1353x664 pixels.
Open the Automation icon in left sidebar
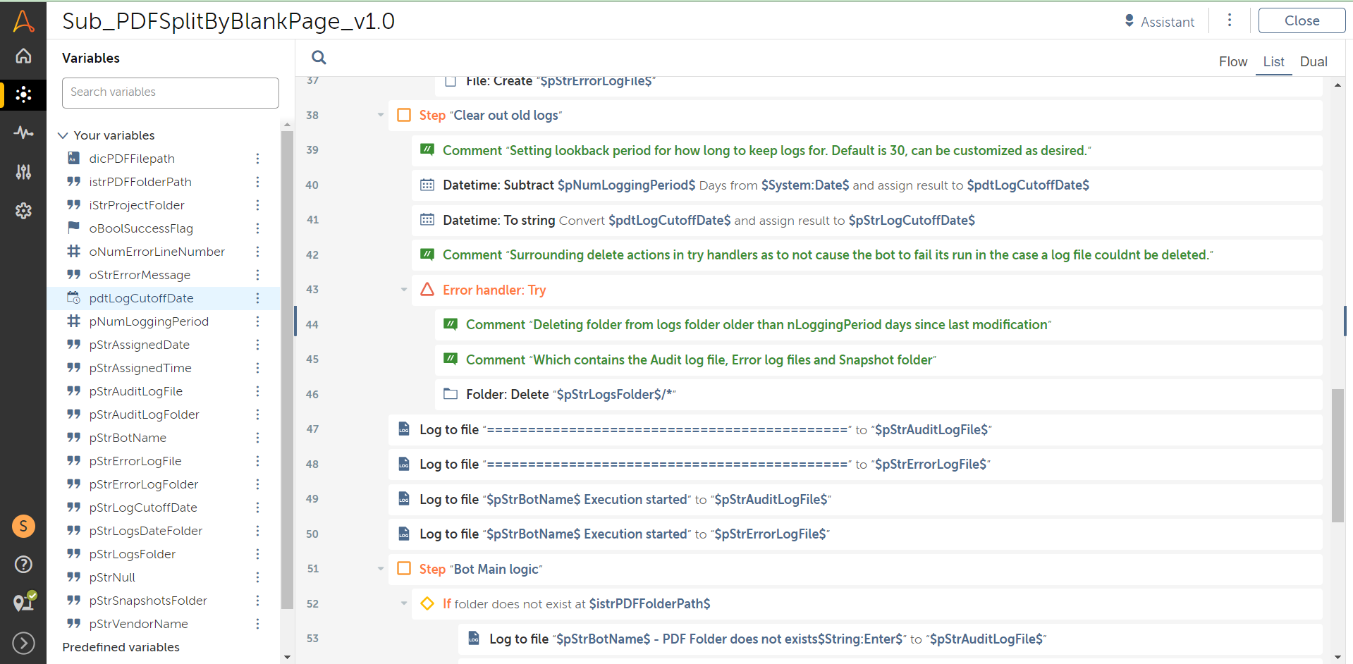tap(23, 94)
